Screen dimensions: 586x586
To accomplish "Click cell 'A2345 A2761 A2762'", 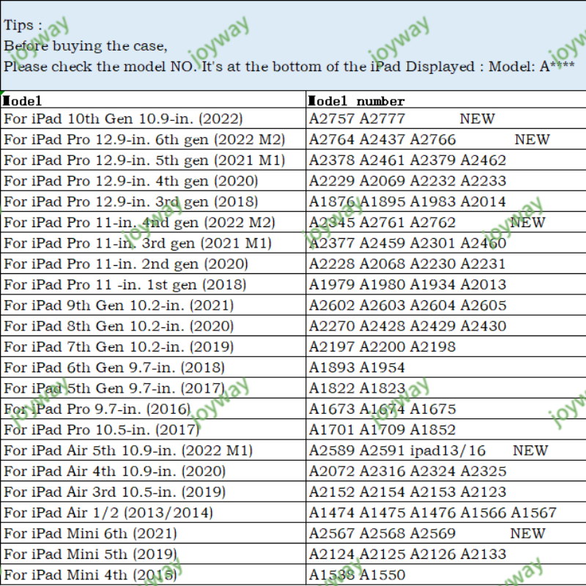I will (446, 223).
